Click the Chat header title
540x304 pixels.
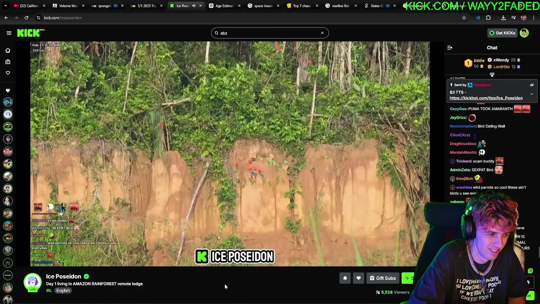coord(492,48)
